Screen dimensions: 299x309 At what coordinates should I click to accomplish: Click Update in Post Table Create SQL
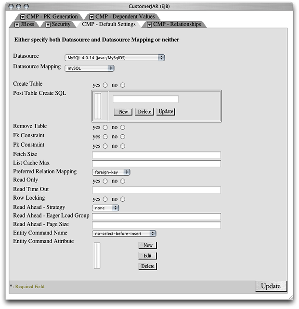166,112
